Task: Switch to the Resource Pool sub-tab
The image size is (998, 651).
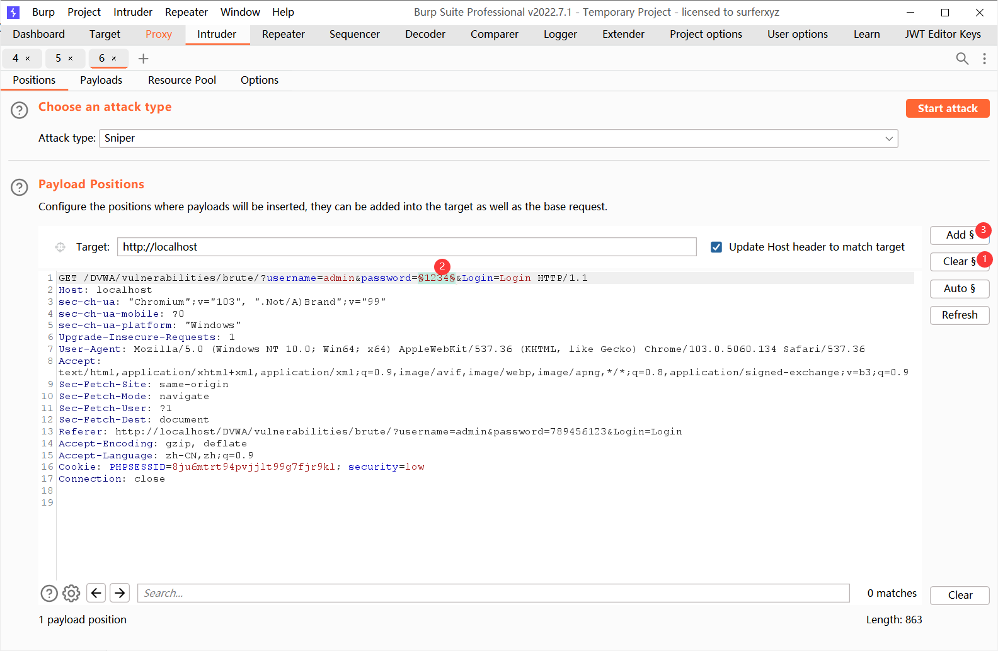Action: (x=182, y=81)
